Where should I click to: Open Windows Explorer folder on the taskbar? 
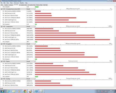coord(14,91)
